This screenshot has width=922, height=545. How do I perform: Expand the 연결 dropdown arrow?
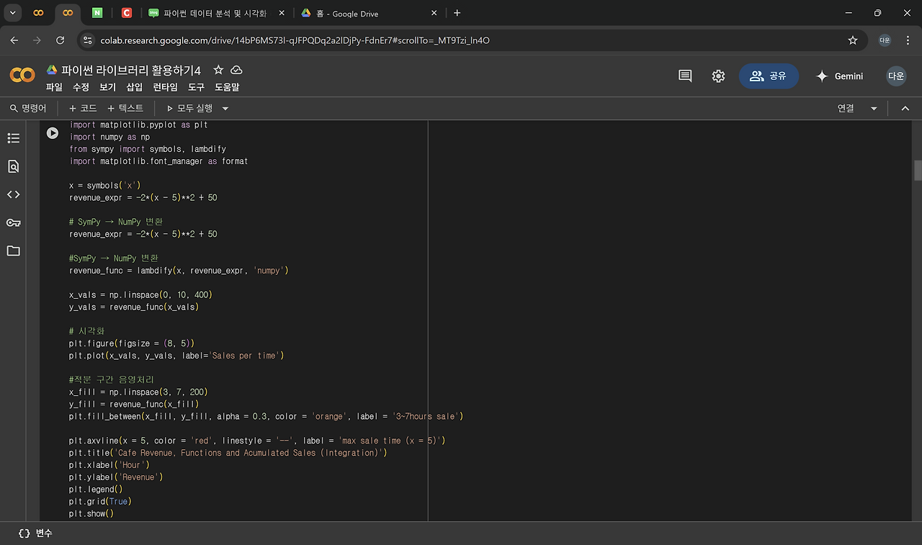tap(874, 108)
